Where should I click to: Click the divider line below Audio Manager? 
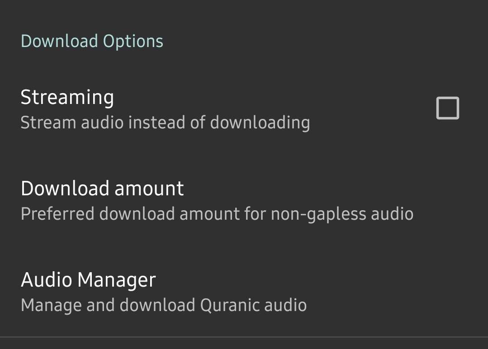tap(244, 337)
